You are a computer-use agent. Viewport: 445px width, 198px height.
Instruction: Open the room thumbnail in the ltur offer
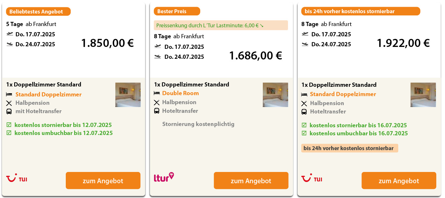coord(275,95)
